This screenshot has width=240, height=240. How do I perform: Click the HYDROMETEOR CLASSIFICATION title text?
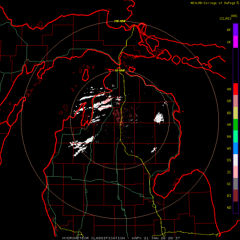pos(94,238)
